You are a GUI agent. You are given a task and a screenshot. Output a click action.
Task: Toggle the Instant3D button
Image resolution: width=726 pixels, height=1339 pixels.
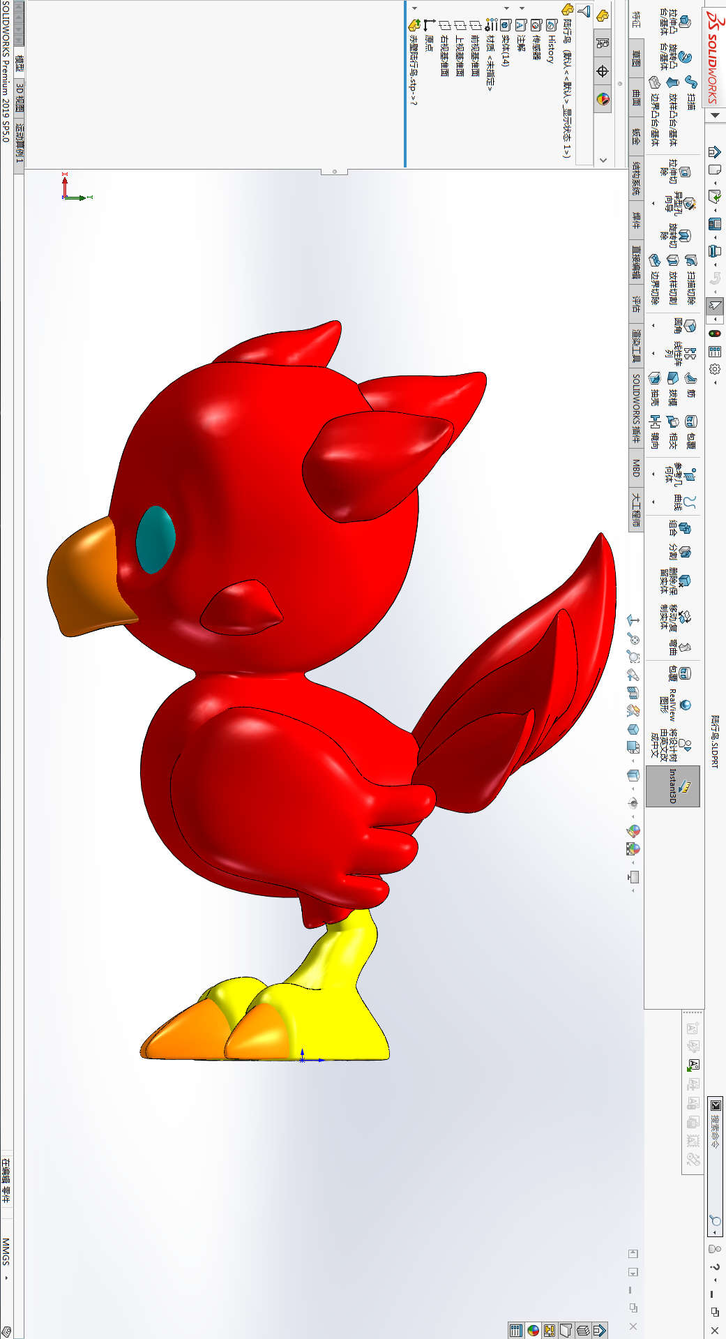click(674, 786)
